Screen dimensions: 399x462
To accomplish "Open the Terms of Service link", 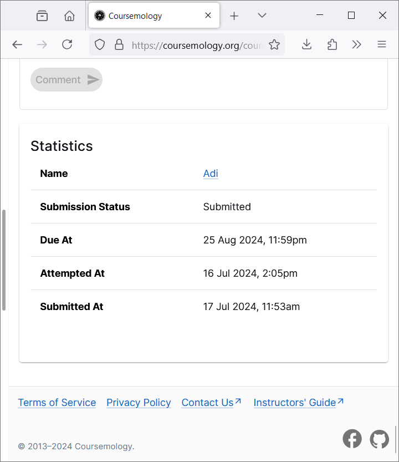I will tap(57, 403).
